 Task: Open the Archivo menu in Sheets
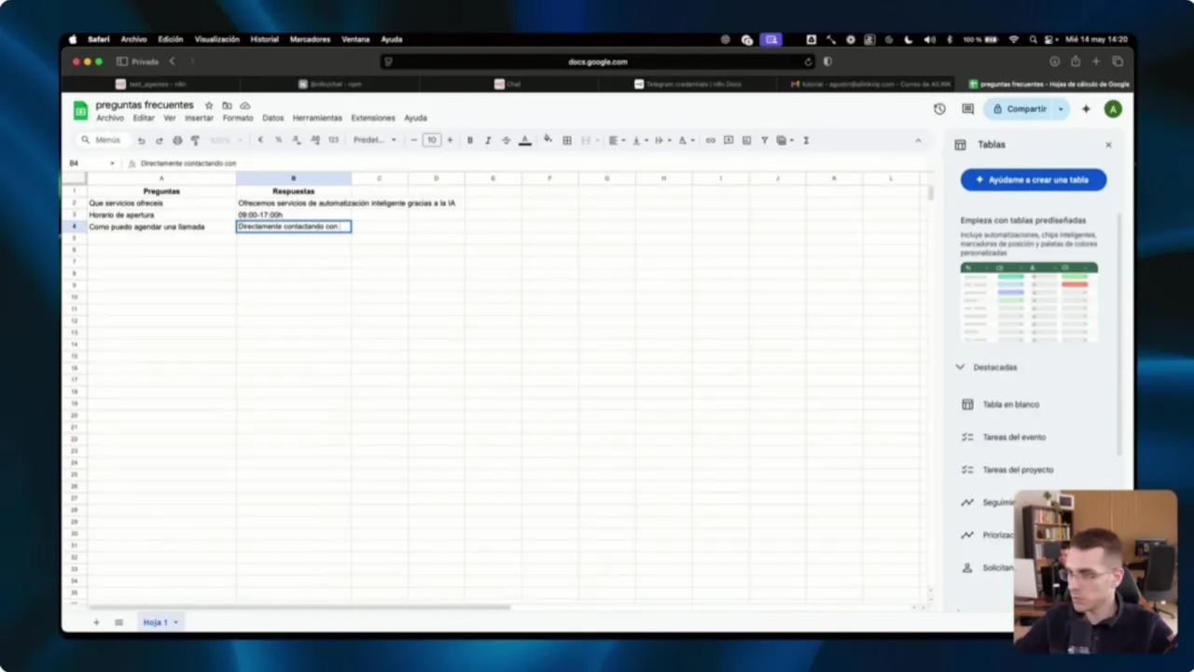coord(110,118)
